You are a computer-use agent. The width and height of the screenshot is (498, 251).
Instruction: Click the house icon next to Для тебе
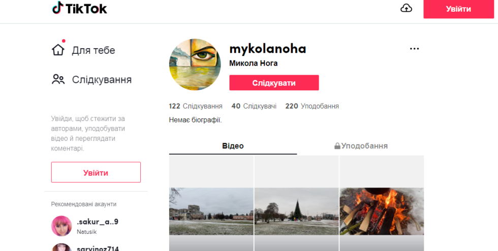[x=58, y=50]
